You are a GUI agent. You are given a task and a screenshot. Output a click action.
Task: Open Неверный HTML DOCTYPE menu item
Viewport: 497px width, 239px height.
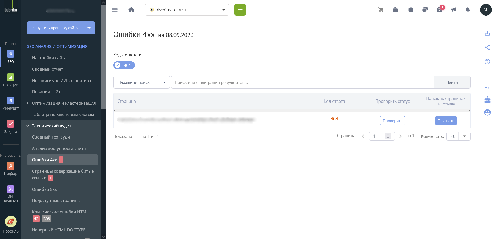click(x=59, y=230)
